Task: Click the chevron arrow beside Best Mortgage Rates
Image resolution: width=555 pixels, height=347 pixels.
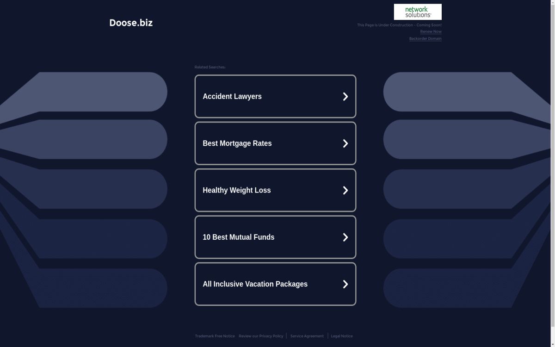Action: (345, 143)
